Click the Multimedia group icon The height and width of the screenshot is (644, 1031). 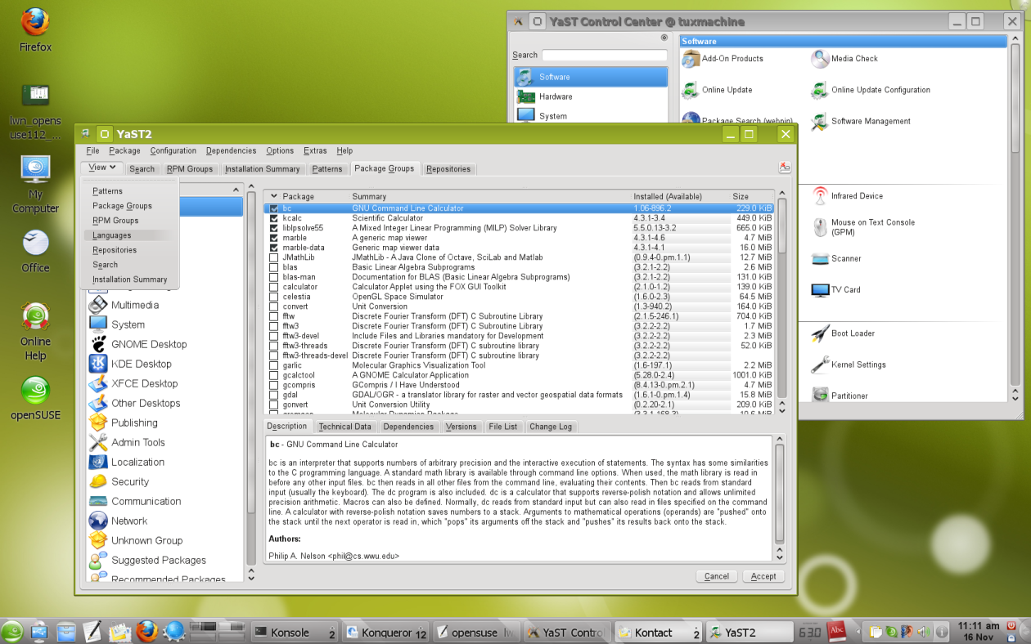point(98,305)
